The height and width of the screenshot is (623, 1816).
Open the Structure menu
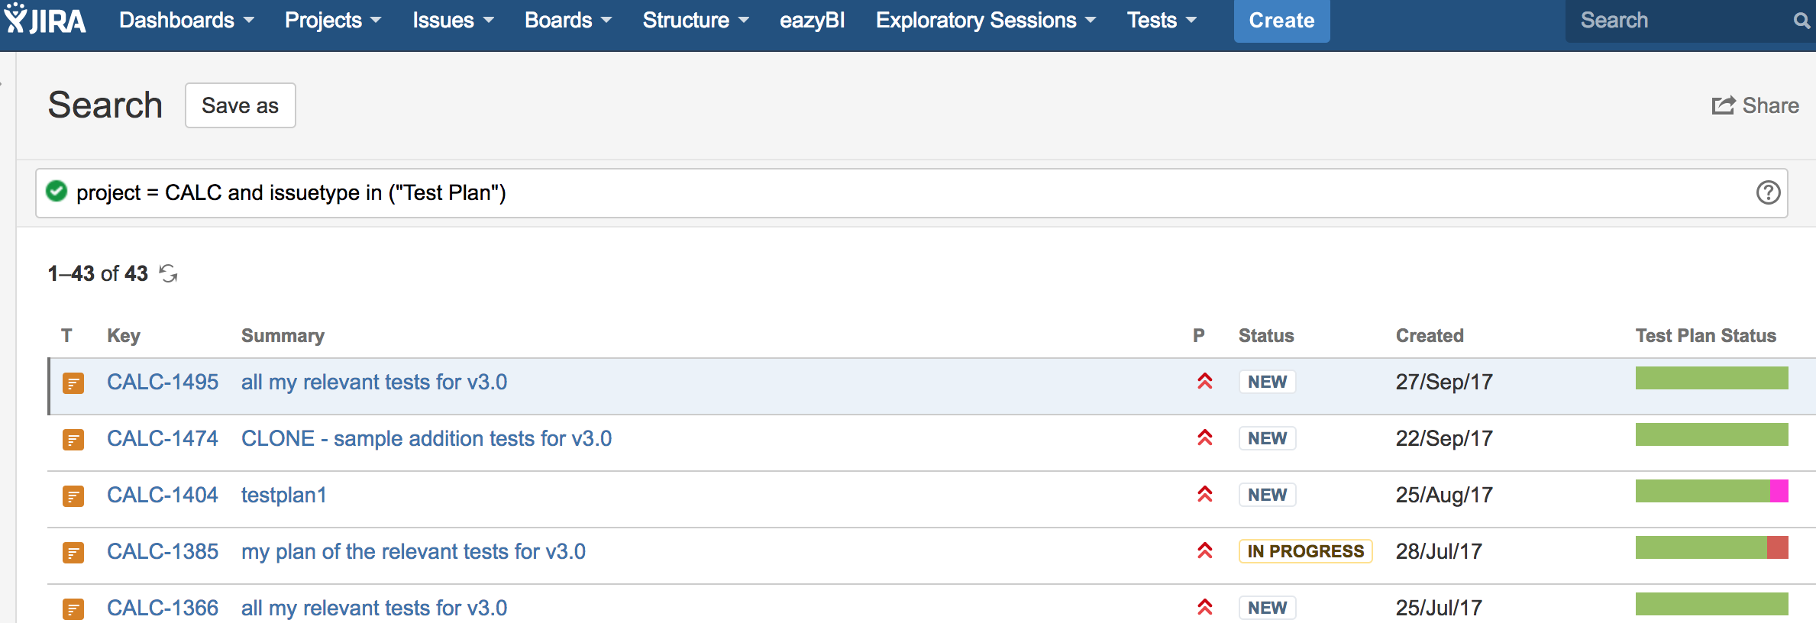(x=696, y=20)
